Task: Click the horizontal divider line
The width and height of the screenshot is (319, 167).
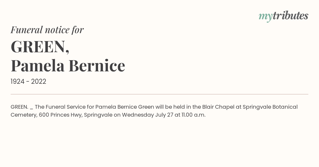Action: pos(159,94)
